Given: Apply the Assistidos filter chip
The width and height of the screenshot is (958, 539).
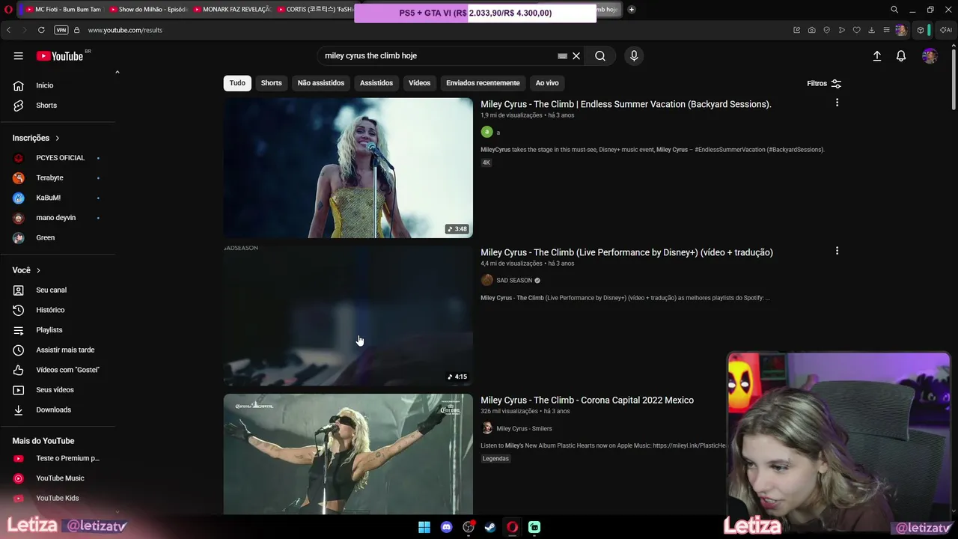Looking at the screenshot, I should [376, 83].
